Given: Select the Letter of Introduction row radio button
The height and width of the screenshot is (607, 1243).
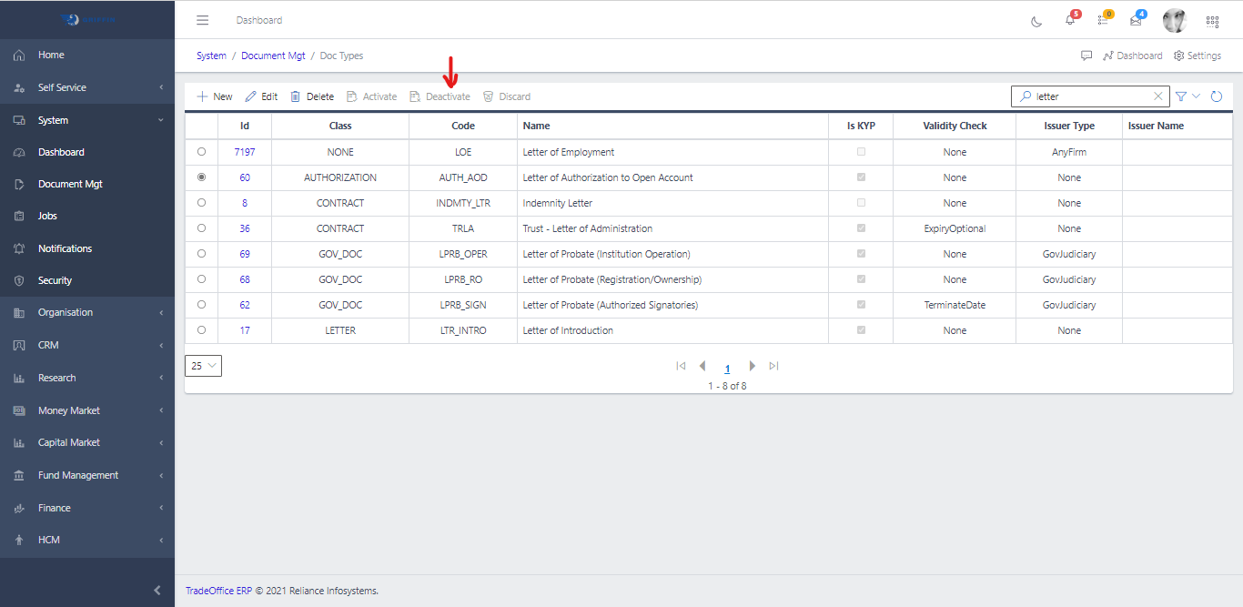Looking at the screenshot, I should click(201, 330).
